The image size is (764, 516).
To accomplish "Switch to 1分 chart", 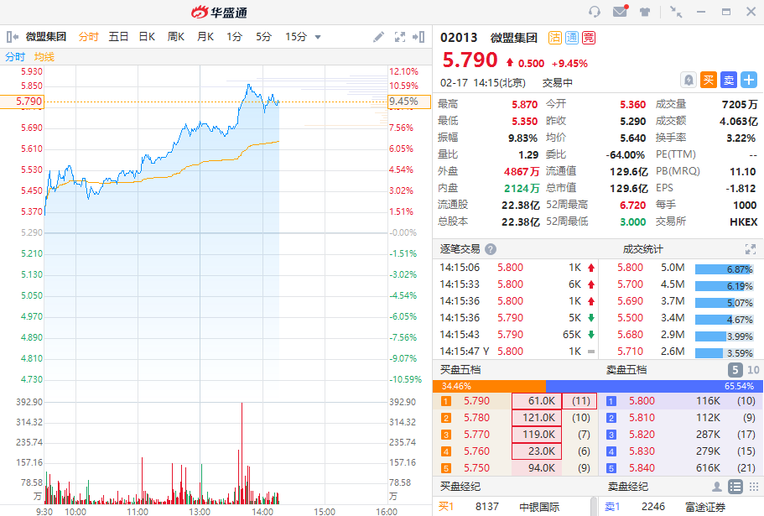I will pos(234,37).
